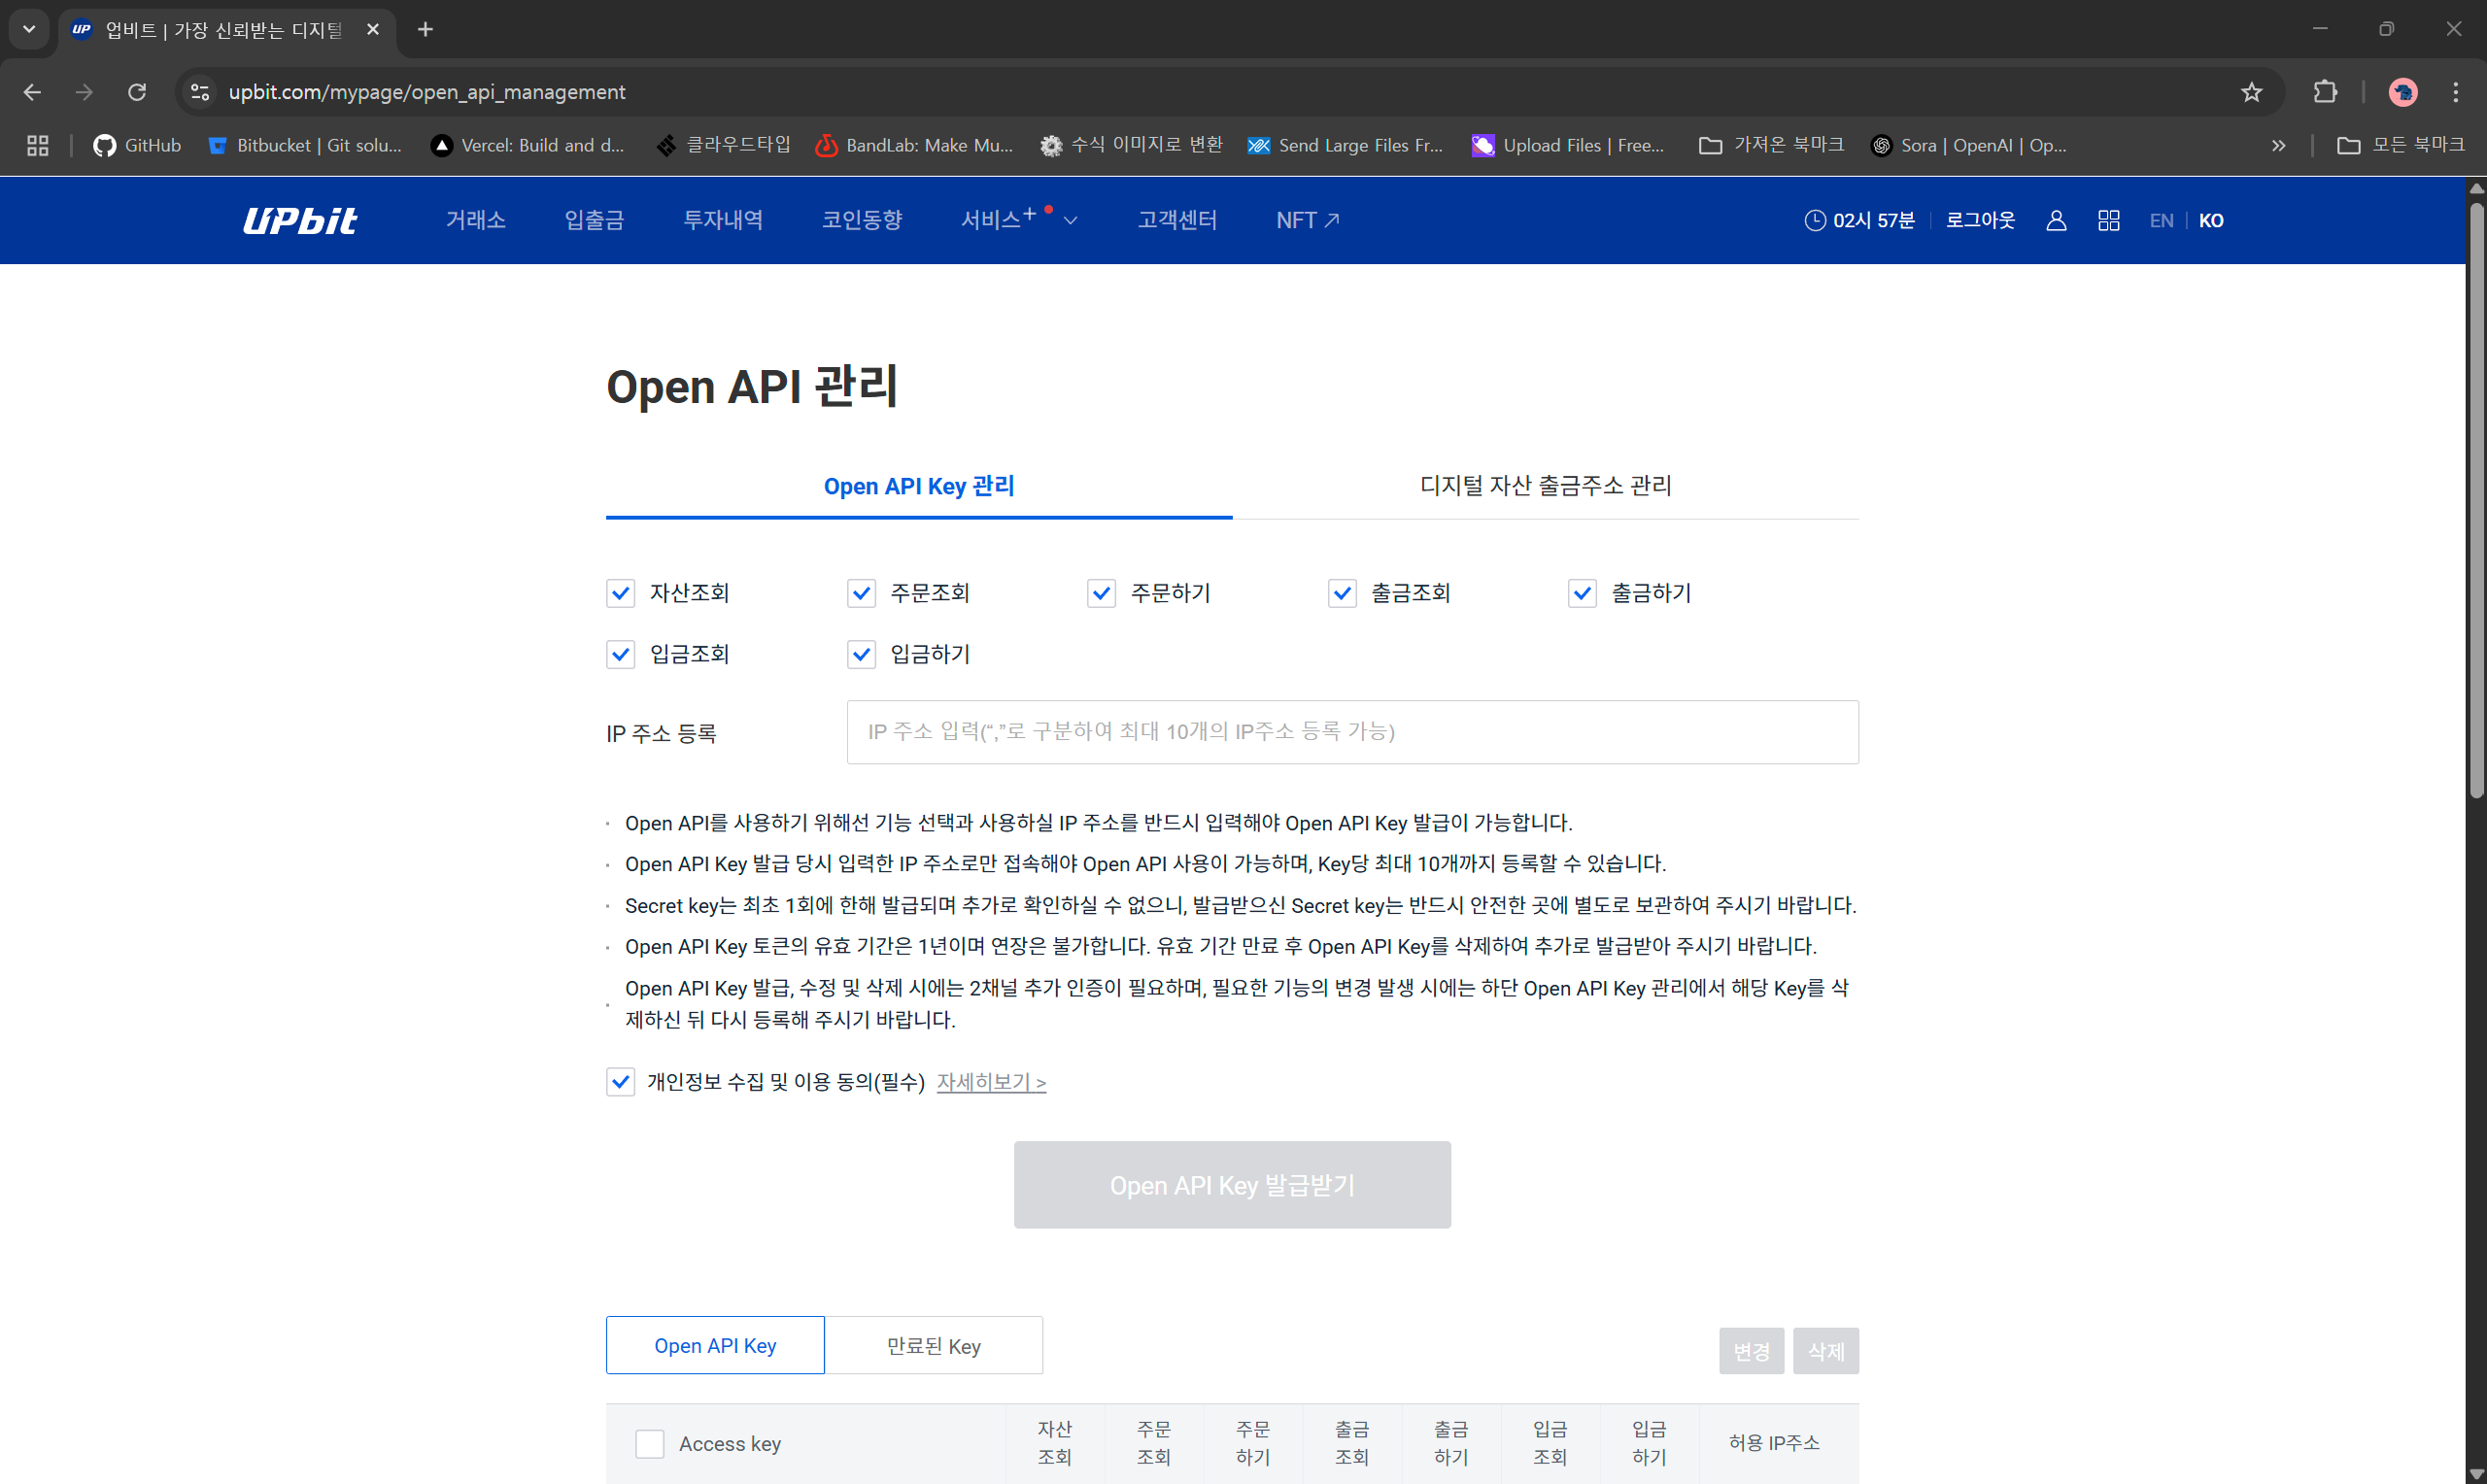This screenshot has width=2487, height=1484.
Task: Go back with the browser back arrow
Action: click(x=32, y=92)
